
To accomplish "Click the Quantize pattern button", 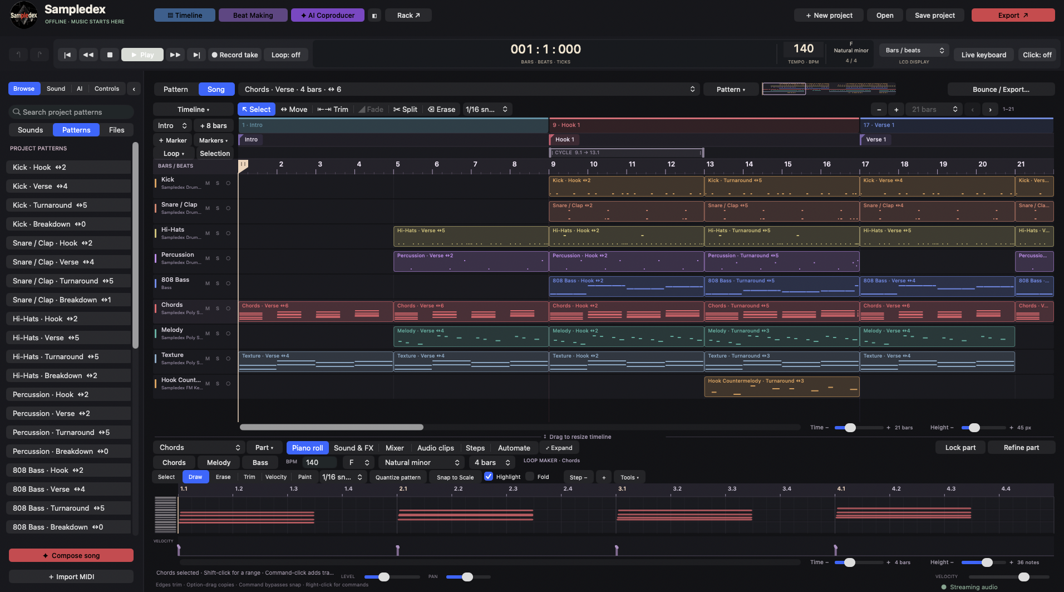I will (398, 477).
